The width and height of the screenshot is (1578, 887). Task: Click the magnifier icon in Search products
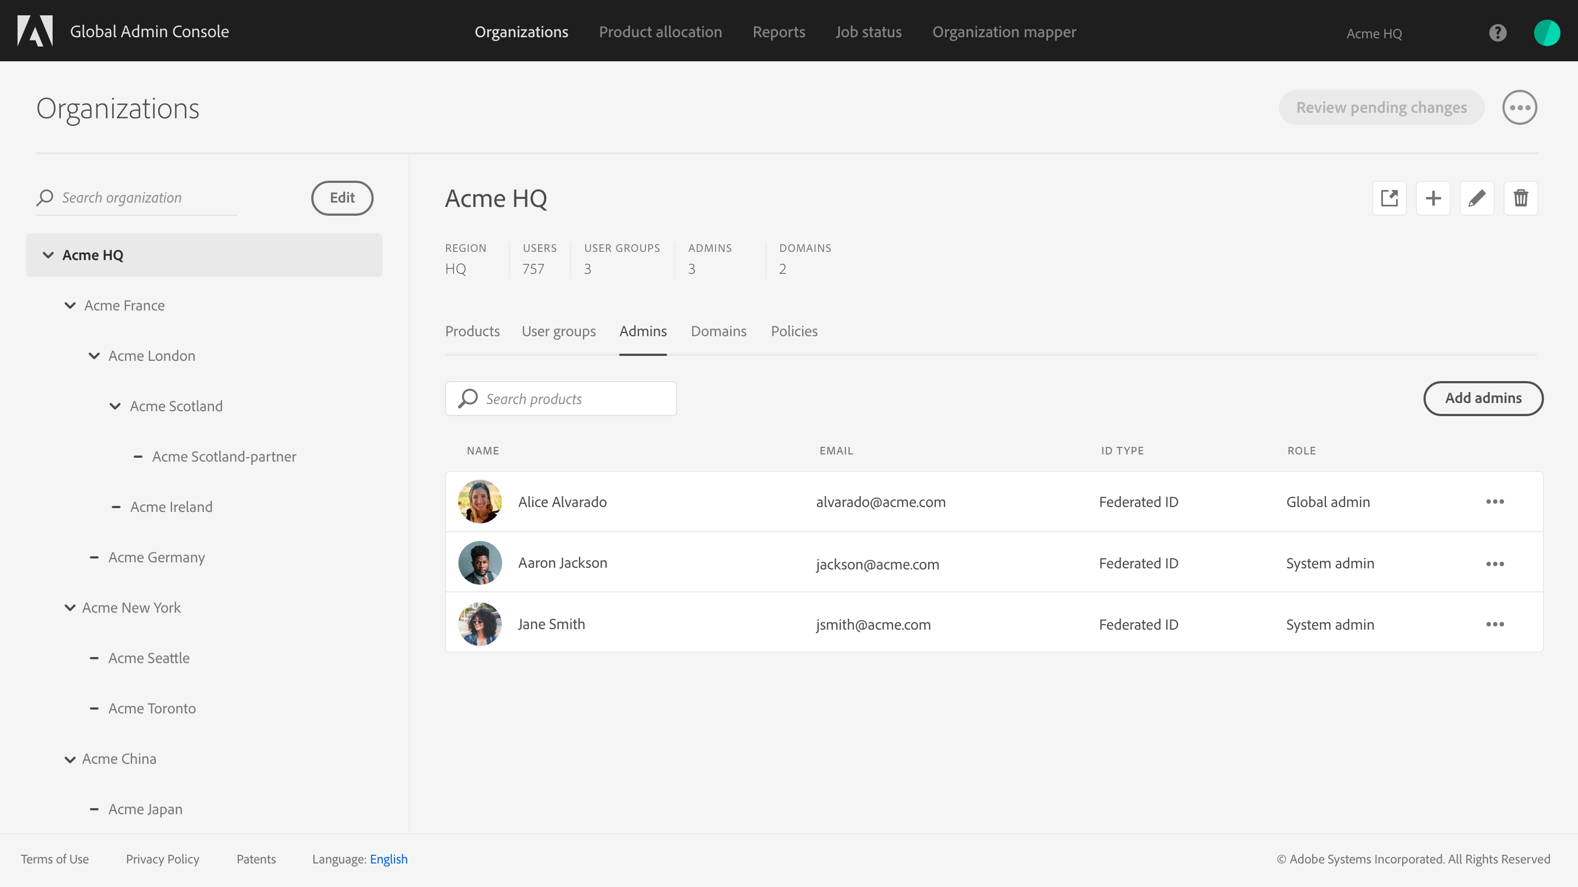(x=468, y=399)
